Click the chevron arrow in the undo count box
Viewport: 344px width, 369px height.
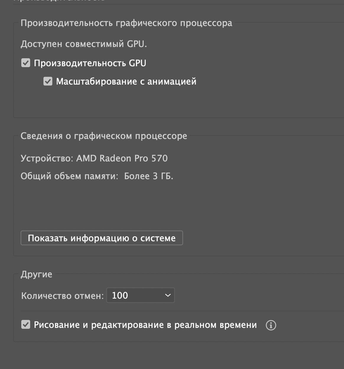[168, 295]
